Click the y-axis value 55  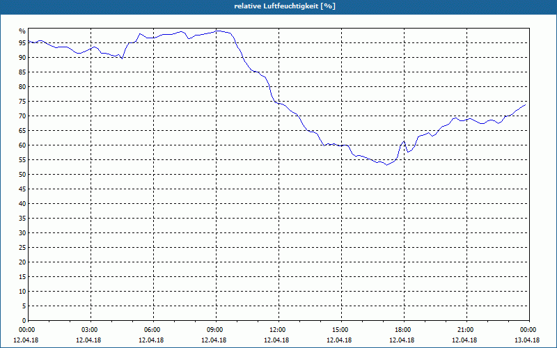[22, 160]
